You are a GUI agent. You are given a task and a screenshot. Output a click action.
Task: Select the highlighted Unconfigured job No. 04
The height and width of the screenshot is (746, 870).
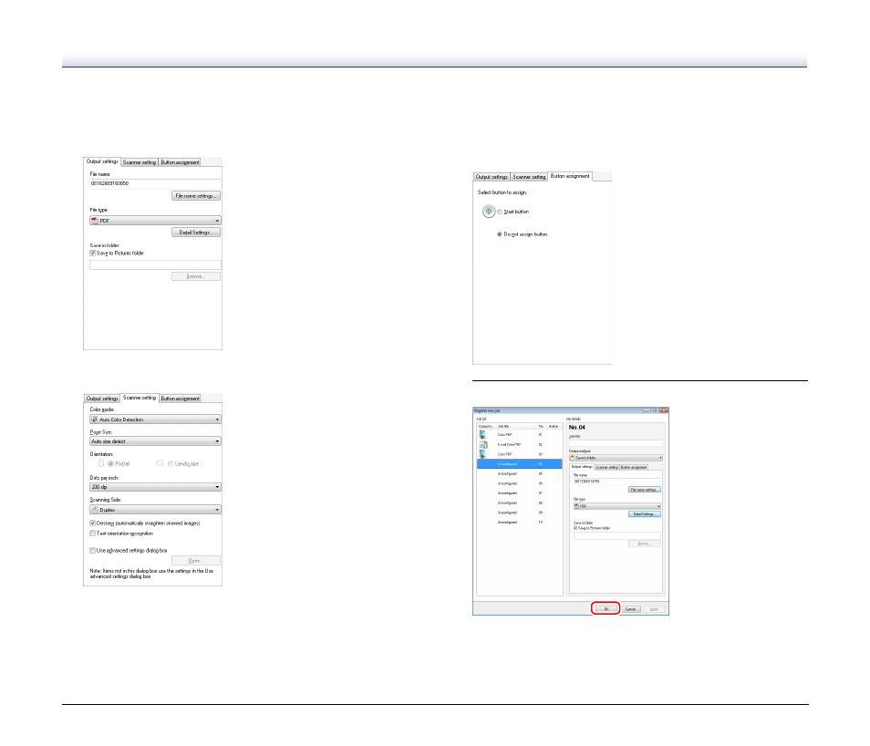[x=519, y=464]
